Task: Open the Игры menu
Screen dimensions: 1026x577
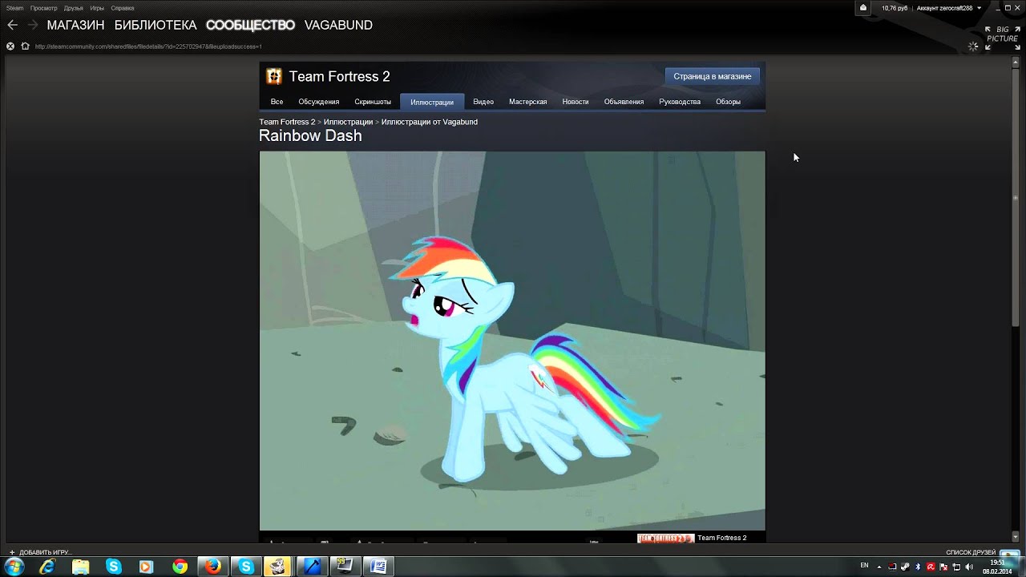Action: [x=97, y=8]
